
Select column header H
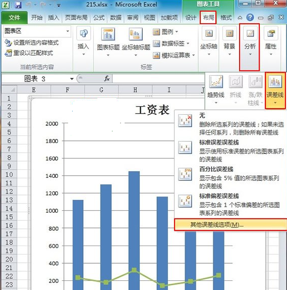click(135, 90)
